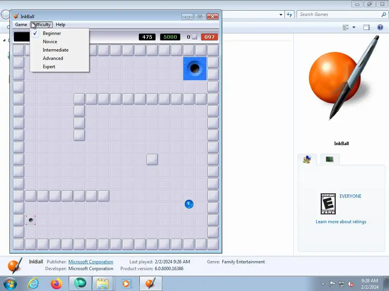This screenshot has height=291, width=389.
Task: Open the Help menu in InkBall
Action: [60, 25]
